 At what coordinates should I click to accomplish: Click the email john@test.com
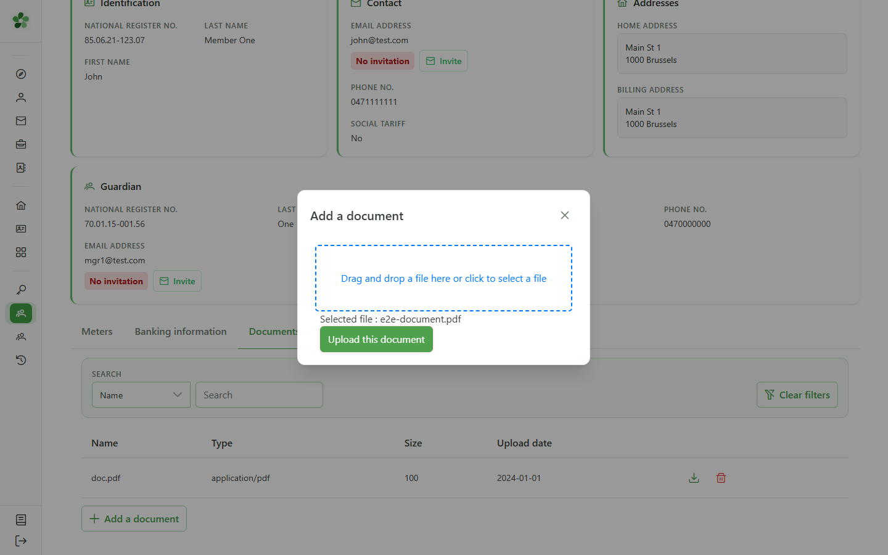tap(379, 40)
